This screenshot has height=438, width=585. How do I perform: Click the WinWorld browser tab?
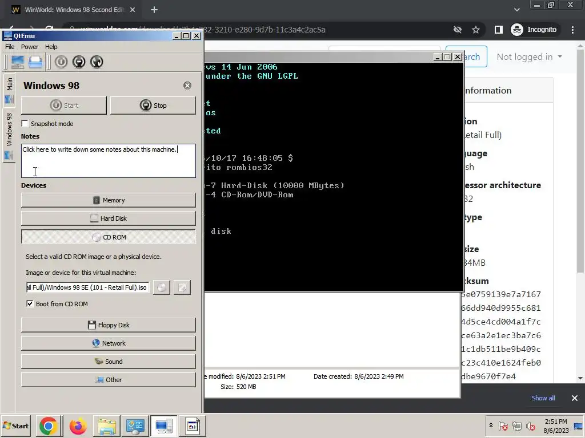click(x=74, y=10)
